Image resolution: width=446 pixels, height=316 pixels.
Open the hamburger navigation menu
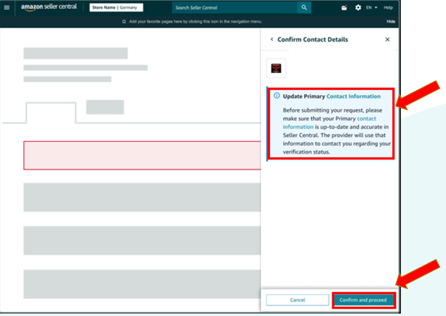7,8
